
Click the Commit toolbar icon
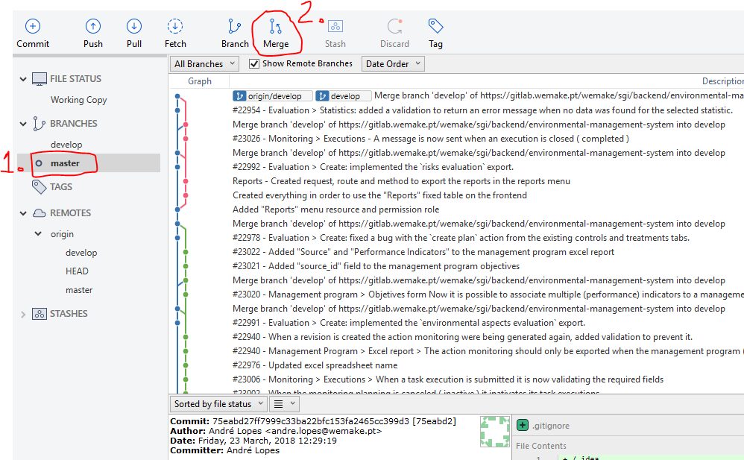click(33, 27)
